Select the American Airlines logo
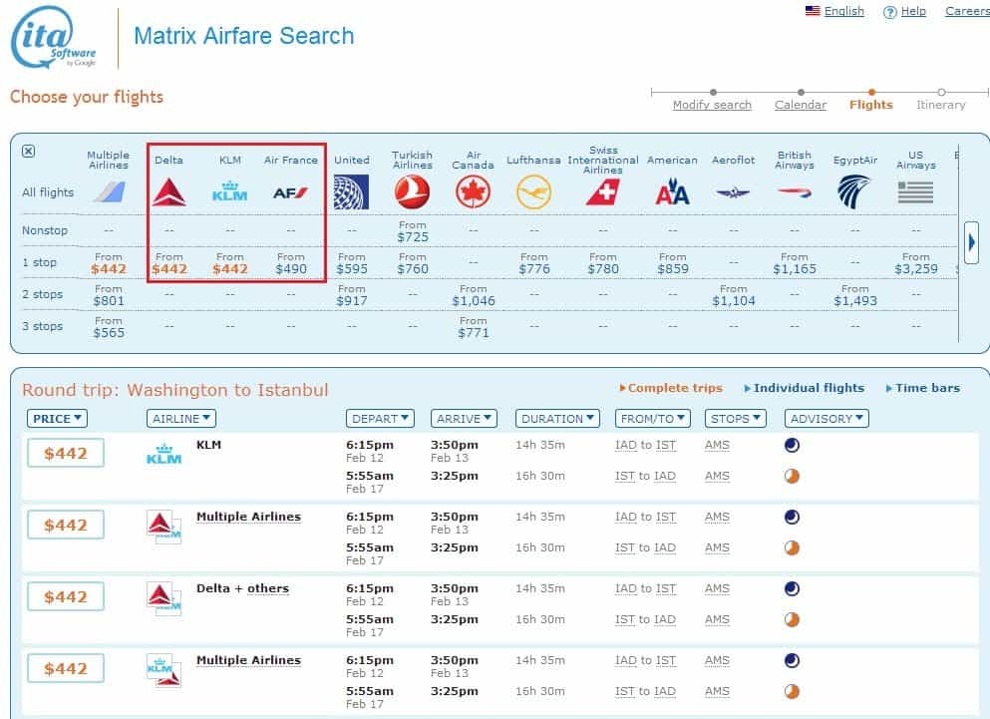 click(672, 192)
